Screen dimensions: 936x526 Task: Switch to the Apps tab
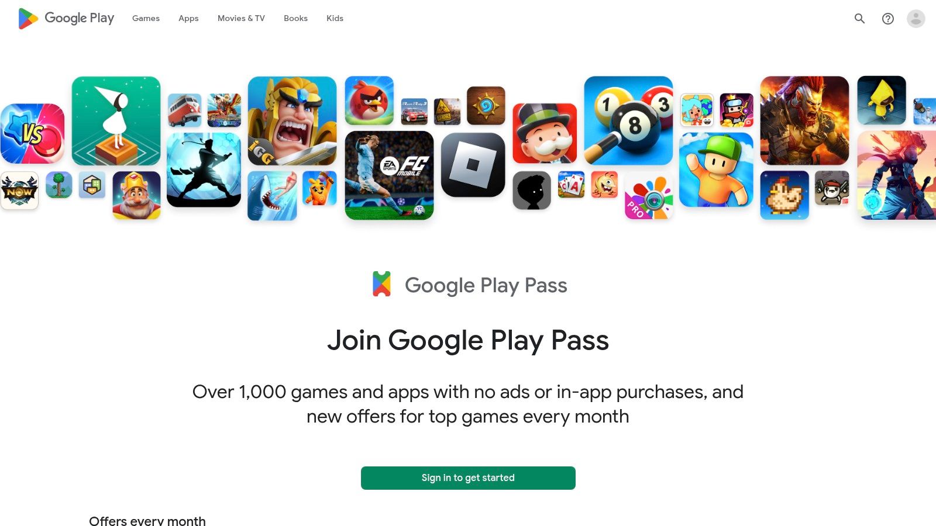[x=188, y=18]
